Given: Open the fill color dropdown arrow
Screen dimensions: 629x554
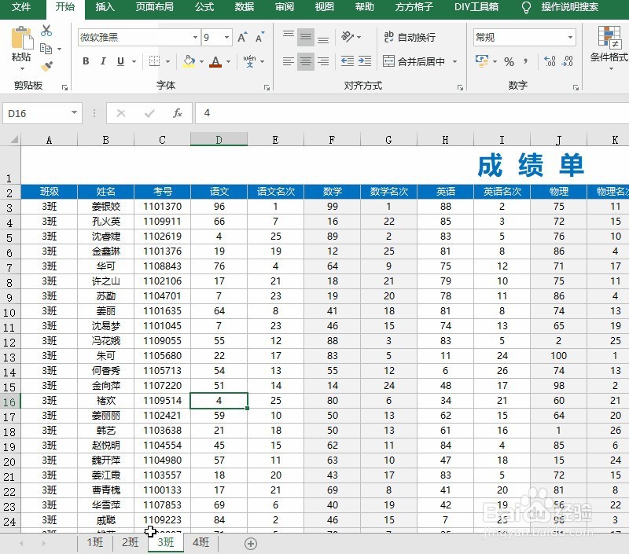Looking at the screenshot, I should pos(200,61).
